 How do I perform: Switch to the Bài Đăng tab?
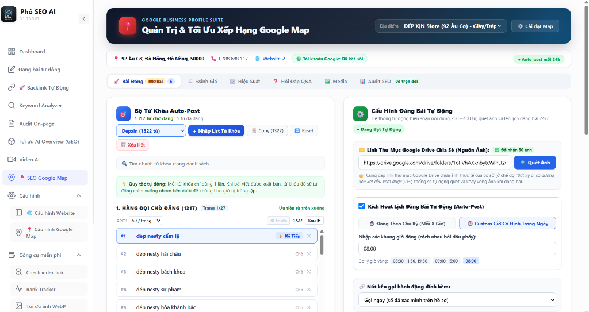pyautogui.click(x=144, y=81)
